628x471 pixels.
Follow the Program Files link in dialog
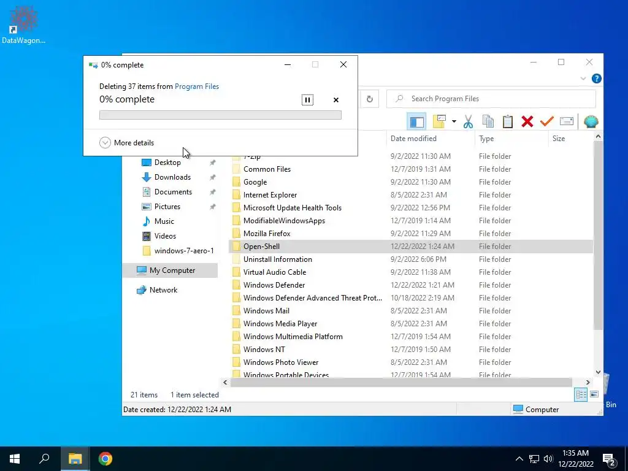(197, 86)
